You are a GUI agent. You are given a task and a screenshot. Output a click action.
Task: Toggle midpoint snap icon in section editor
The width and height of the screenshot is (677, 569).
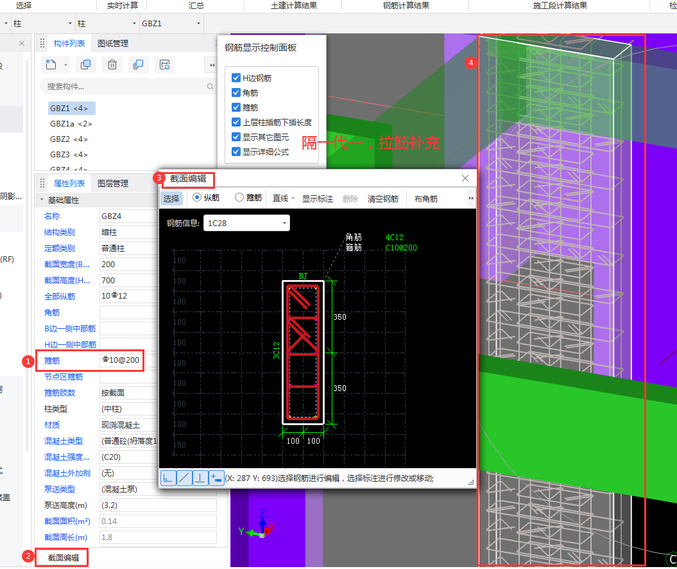click(x=184, y=478)
